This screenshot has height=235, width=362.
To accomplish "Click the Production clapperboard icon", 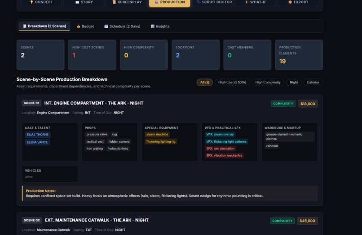I will tap(157, 2).
